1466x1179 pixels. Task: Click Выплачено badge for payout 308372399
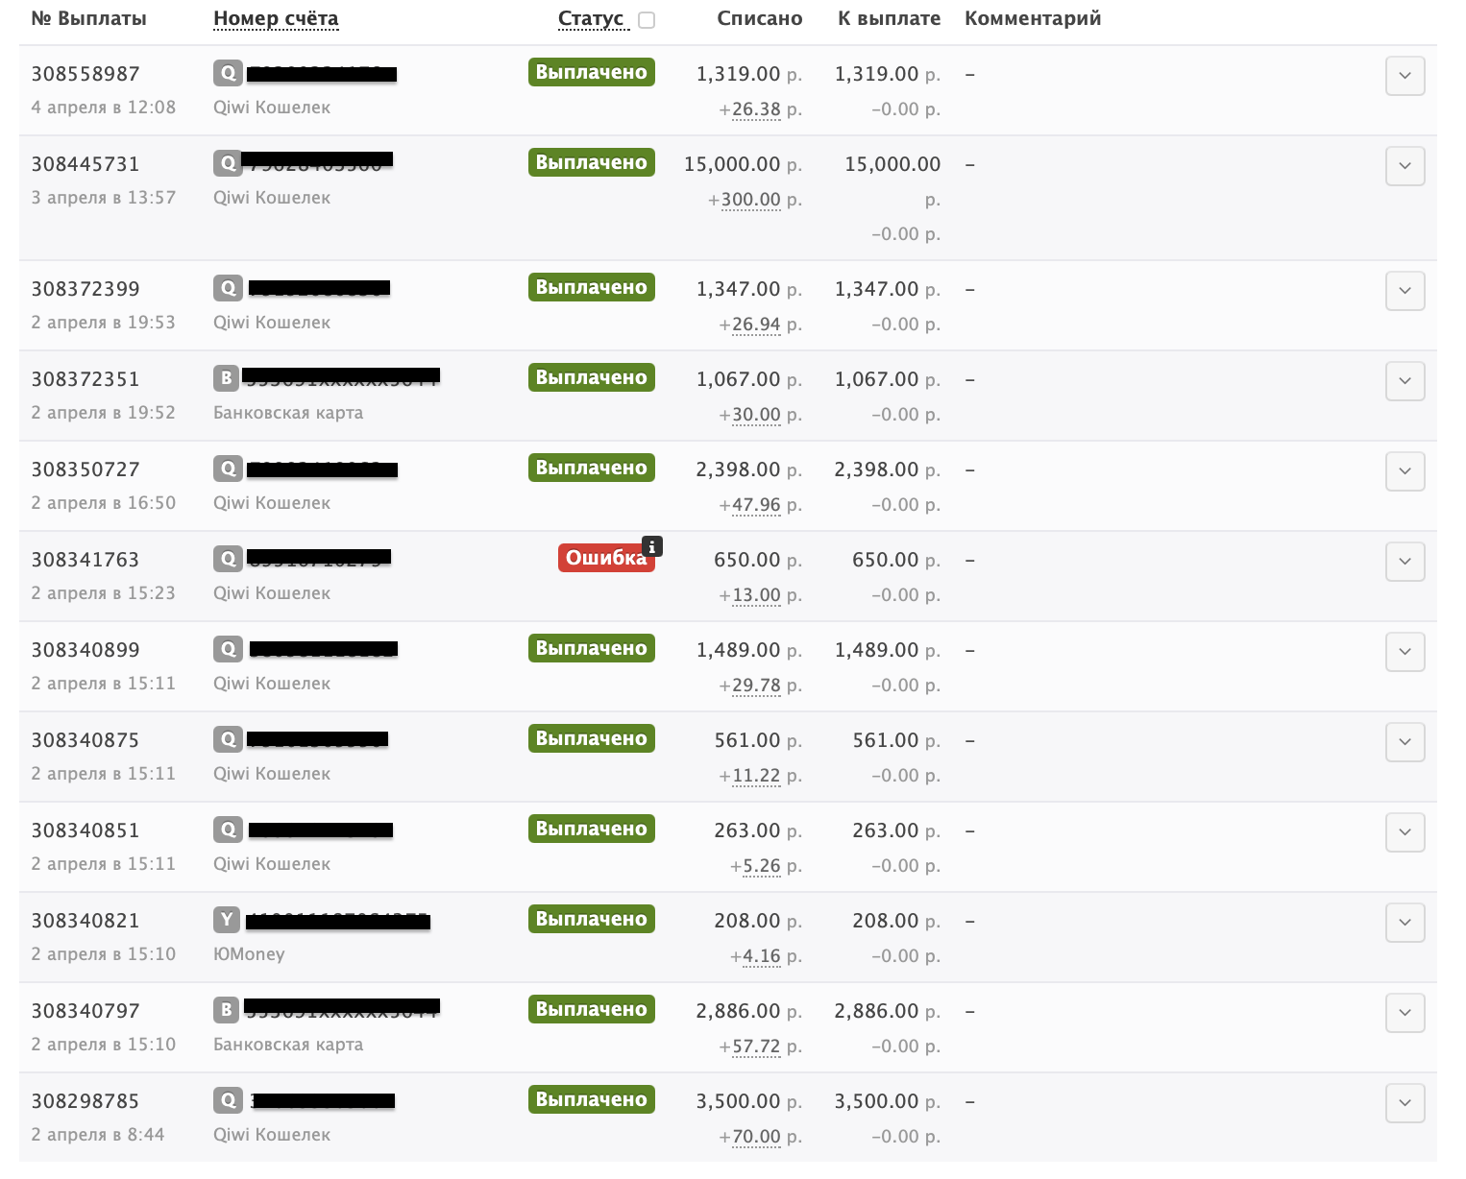[591, 288]
